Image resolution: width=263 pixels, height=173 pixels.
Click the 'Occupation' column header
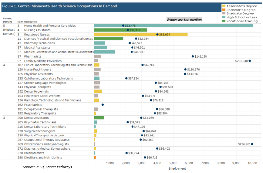tap(31, 22)
